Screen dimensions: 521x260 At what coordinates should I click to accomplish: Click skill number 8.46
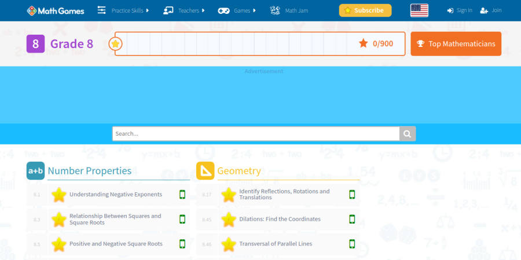click(207, 244)
